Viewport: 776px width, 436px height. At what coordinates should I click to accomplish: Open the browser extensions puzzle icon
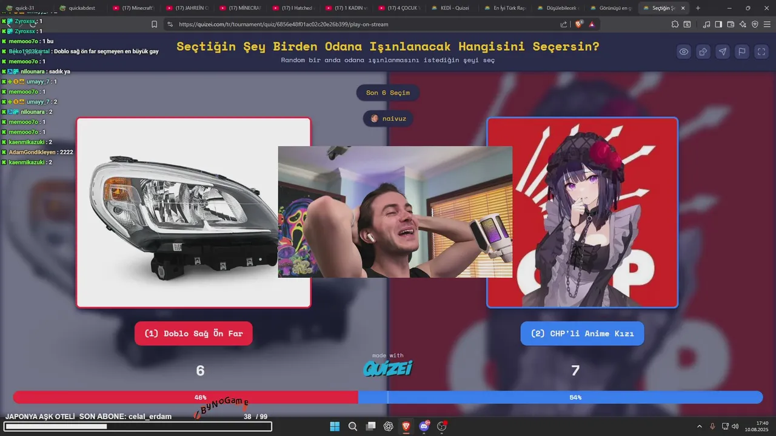675,24
